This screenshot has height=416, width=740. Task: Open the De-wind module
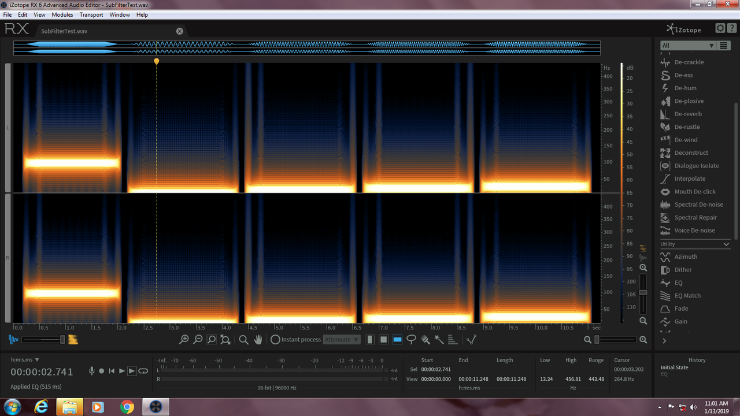click(x=679, y=140)
